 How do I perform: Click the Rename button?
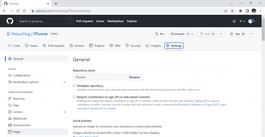click(134, 77)
